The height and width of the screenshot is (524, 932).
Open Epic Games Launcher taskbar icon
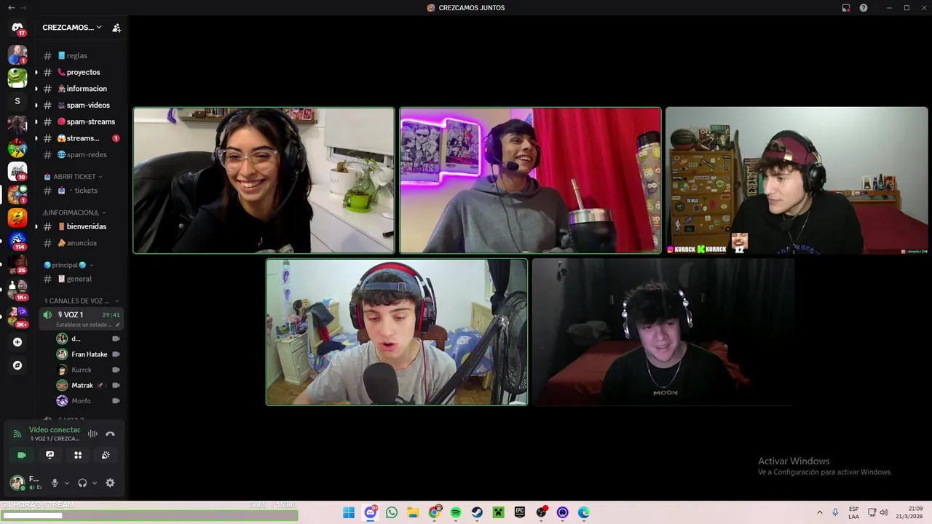point(520,512)
